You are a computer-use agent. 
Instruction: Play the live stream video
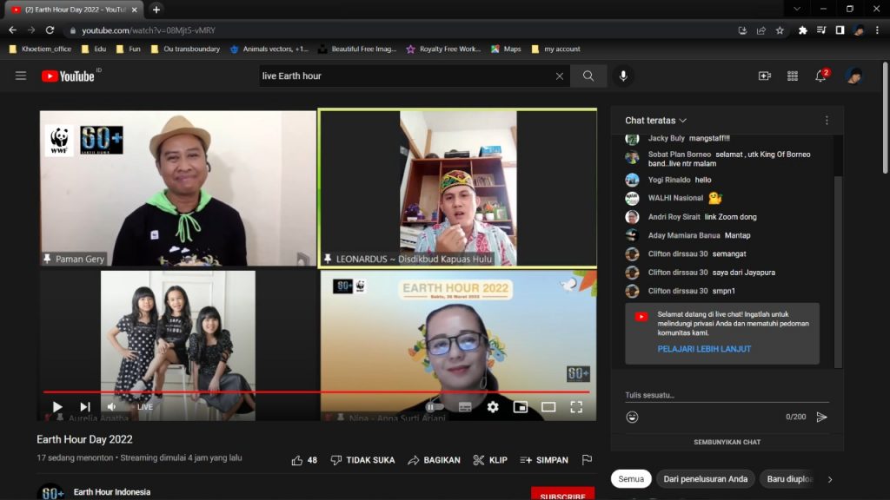57,406
